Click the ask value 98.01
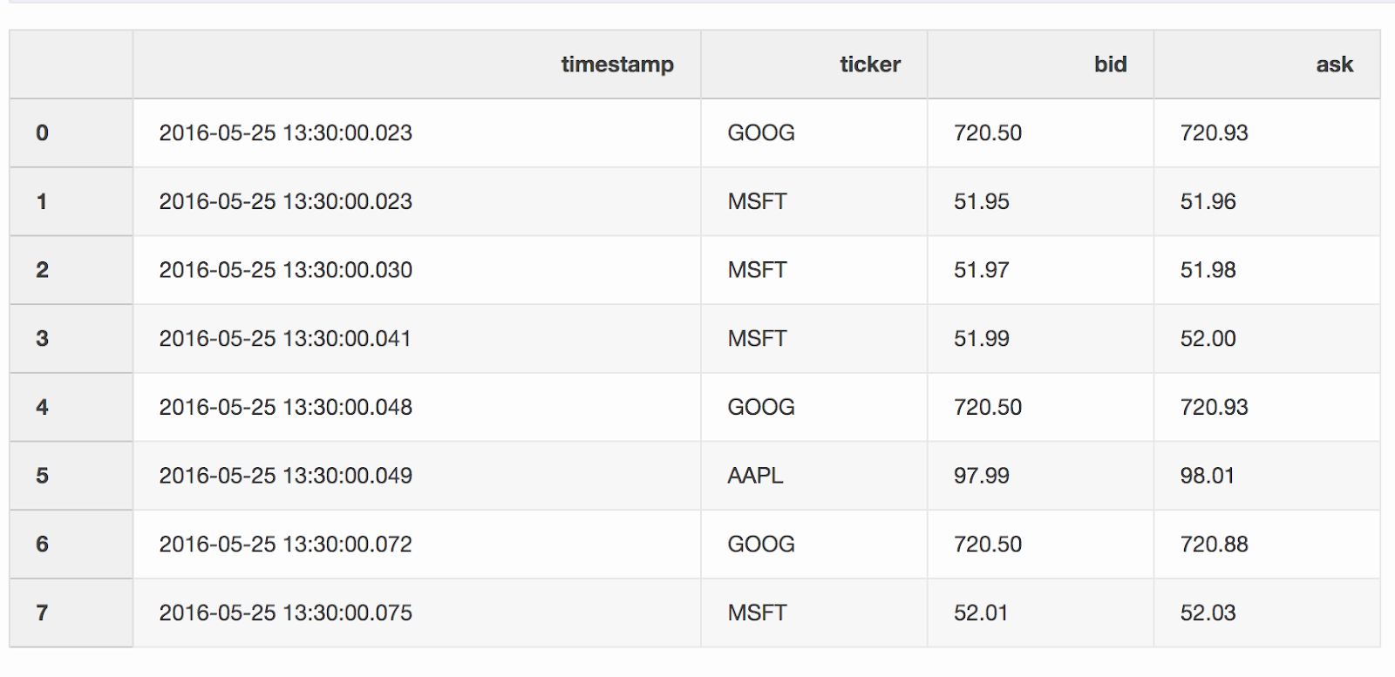This screenshot has width=1395, height=677. pos(1207,476)
